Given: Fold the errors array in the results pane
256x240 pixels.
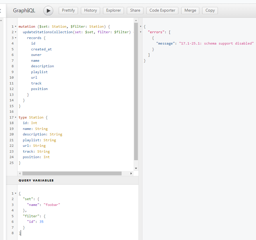Looking at the screenshot, I should click(141, 32).
